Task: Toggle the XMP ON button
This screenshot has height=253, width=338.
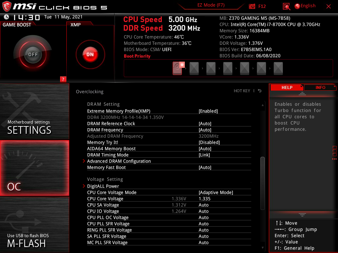Action: pyautogui.click(x=90, y=54)
